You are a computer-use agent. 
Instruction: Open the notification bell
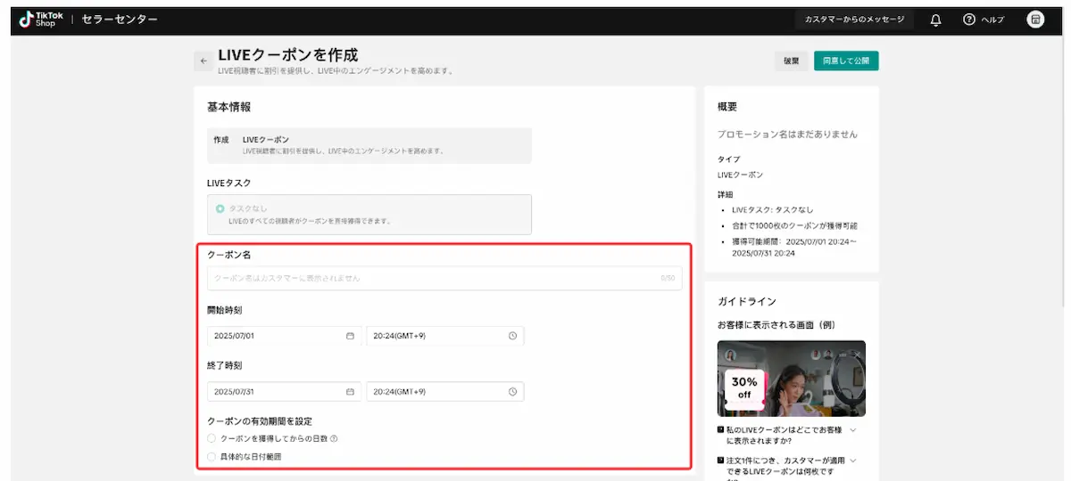[935, 20]
